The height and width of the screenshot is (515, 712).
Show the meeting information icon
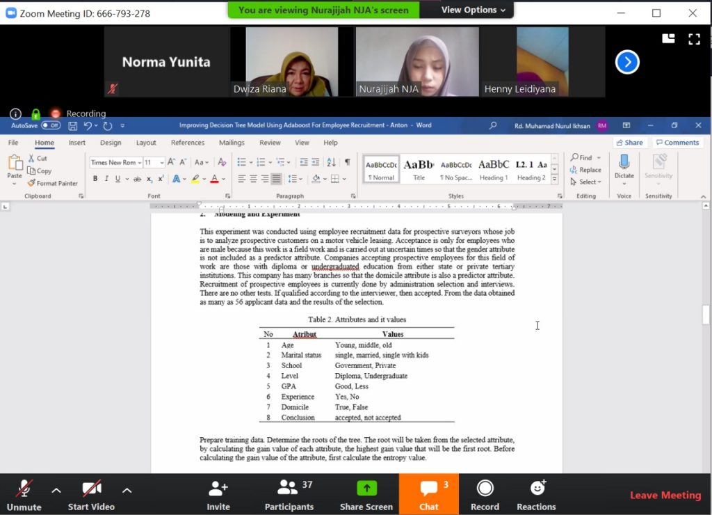[x=15, y=113]
